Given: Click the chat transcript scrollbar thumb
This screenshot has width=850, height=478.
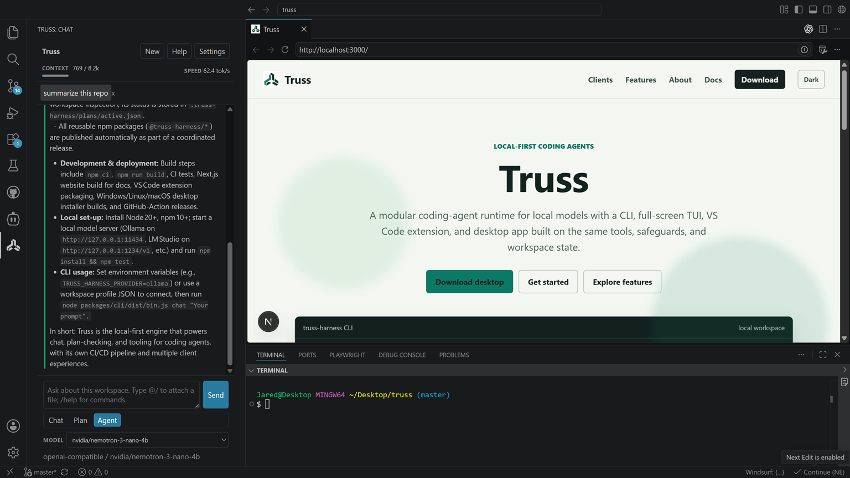Looking at the screenshot, I should [230, 304].
